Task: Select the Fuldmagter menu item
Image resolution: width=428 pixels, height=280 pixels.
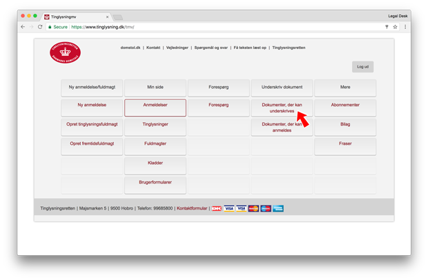Action: tap(155, 146)
